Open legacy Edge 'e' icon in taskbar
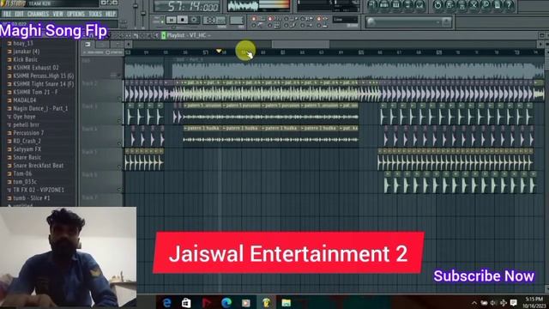Screen dimensions: 549x309 pos(167,302)
